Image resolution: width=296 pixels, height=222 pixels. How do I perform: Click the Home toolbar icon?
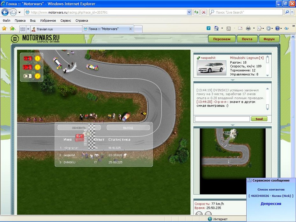tap(216, 29)
